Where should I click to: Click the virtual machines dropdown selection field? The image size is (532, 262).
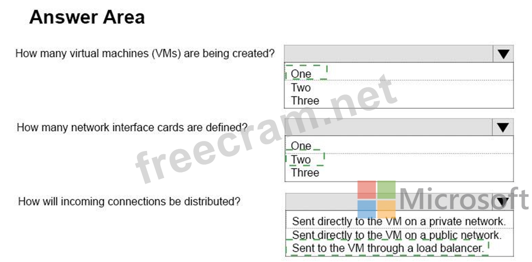(389, 54)
